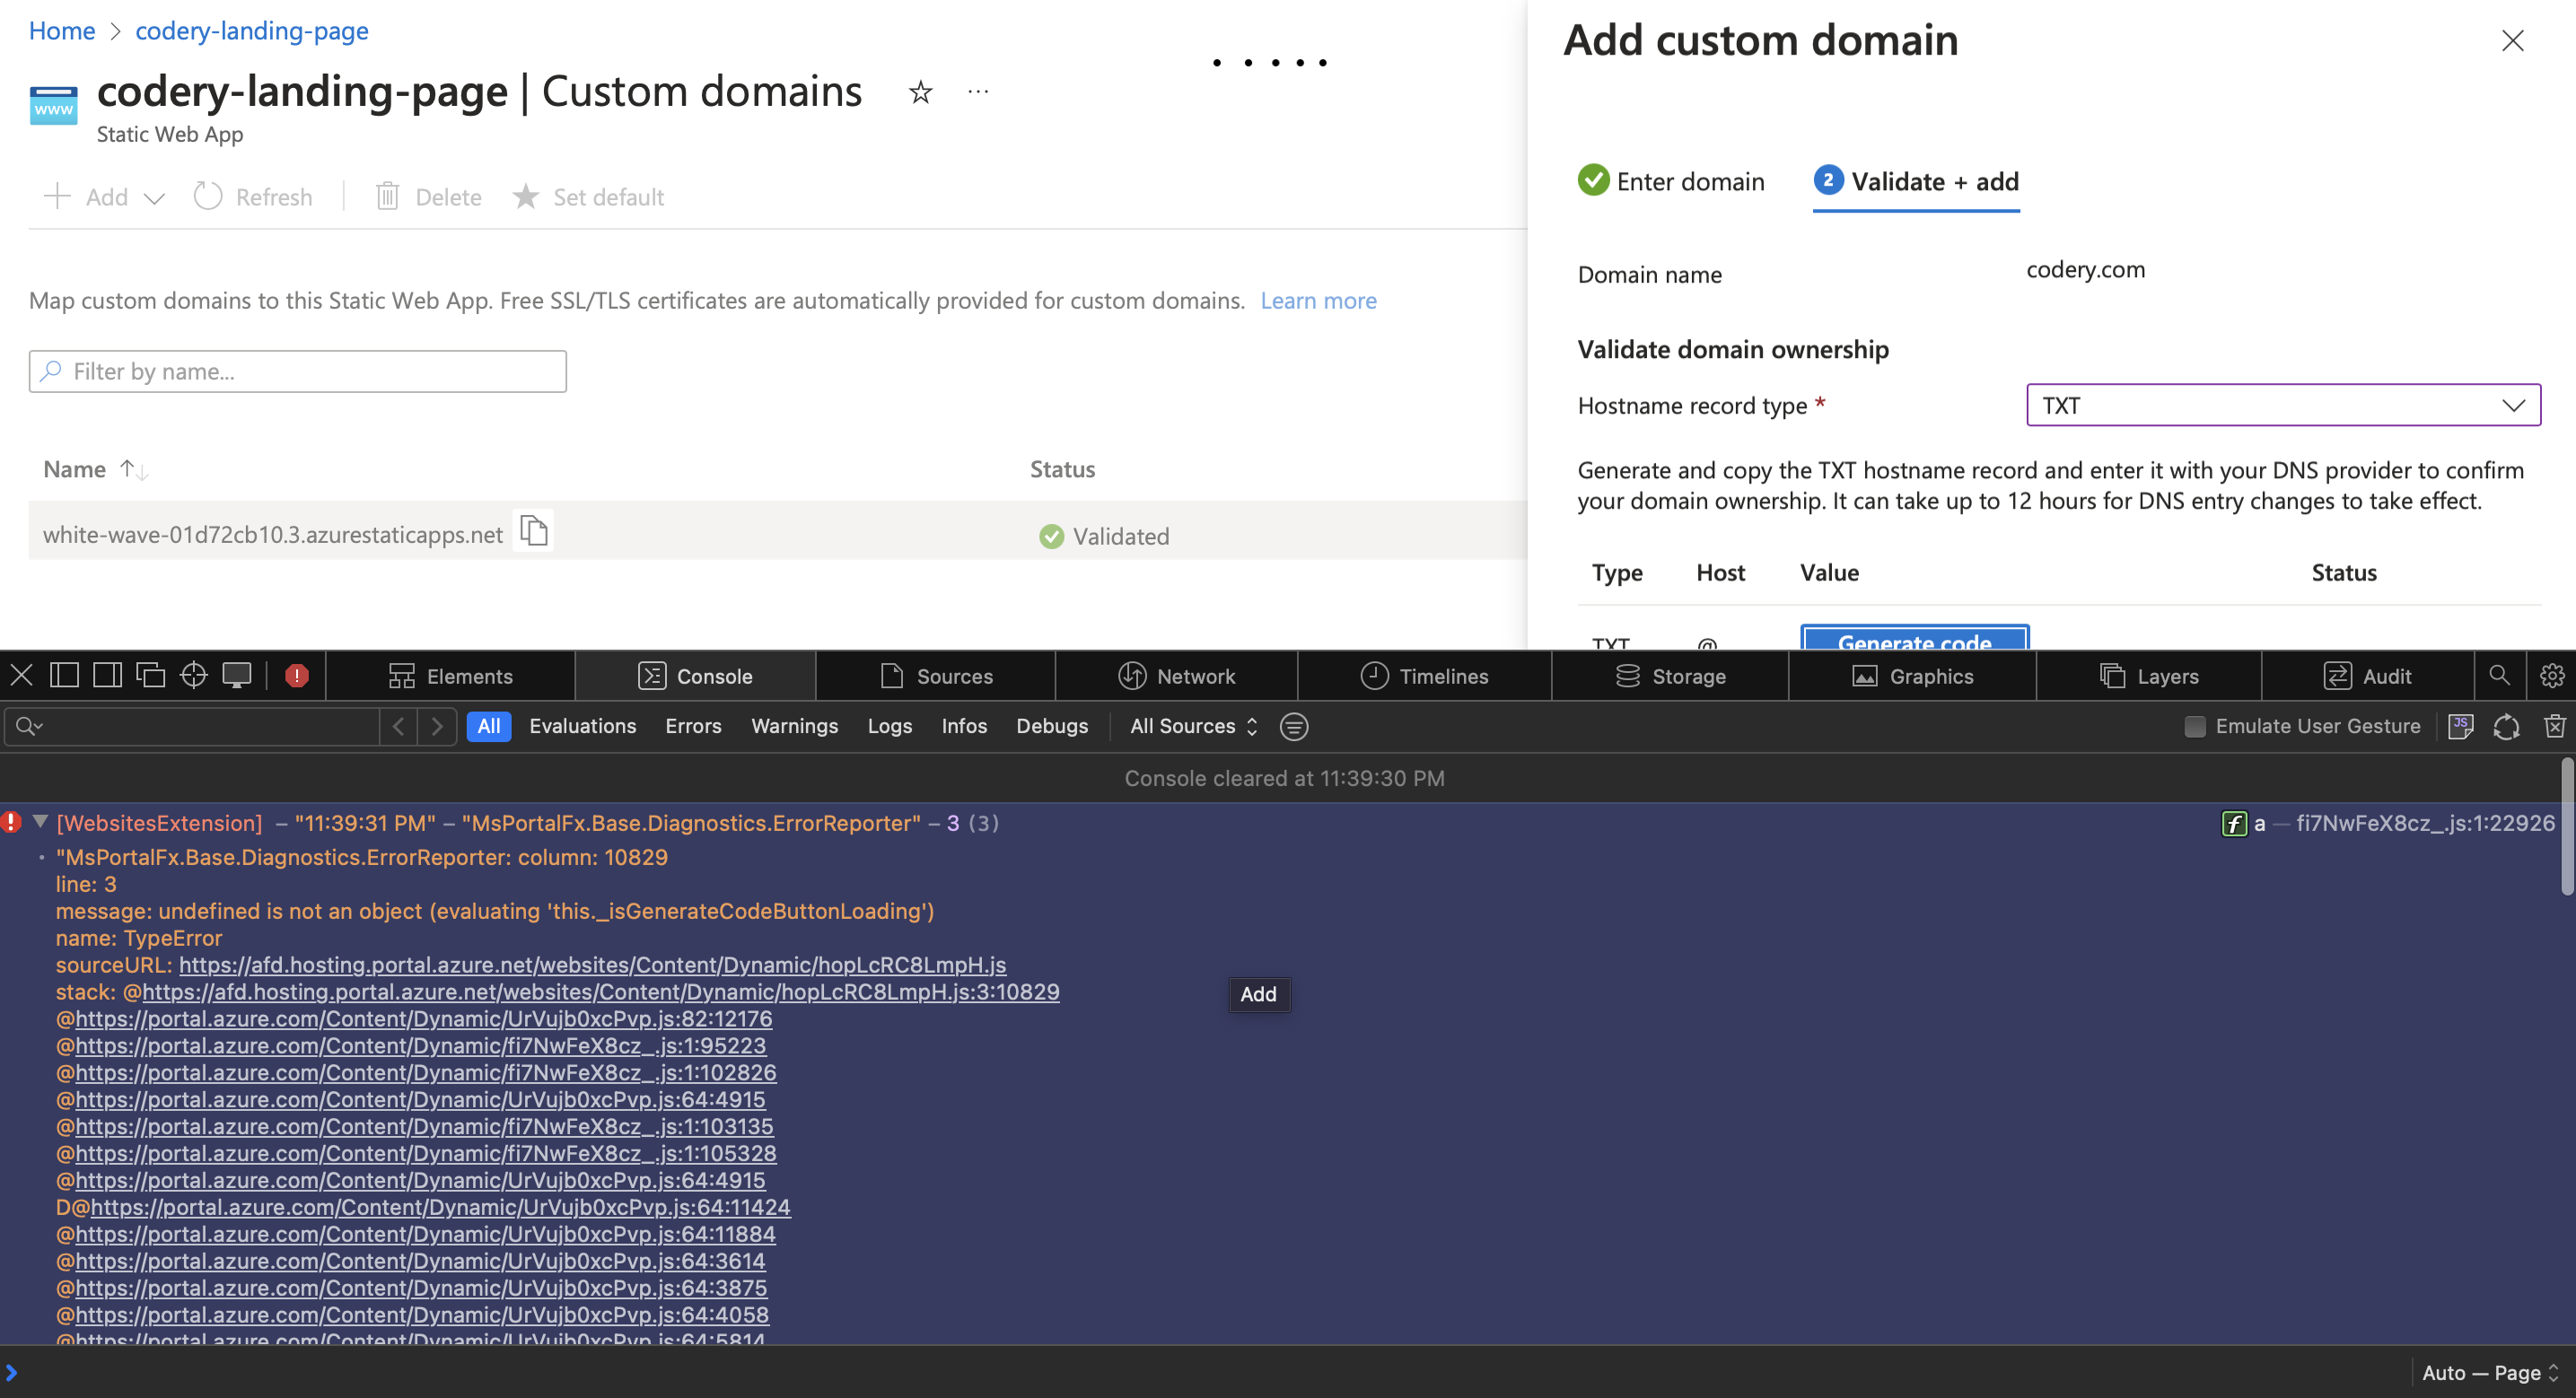Click the Filter by name input field

(298, 371)
